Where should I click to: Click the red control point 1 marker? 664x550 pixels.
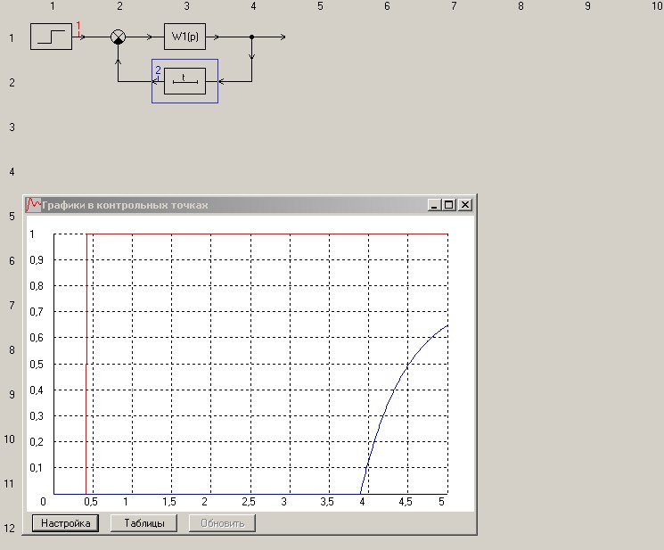(78, 28)
